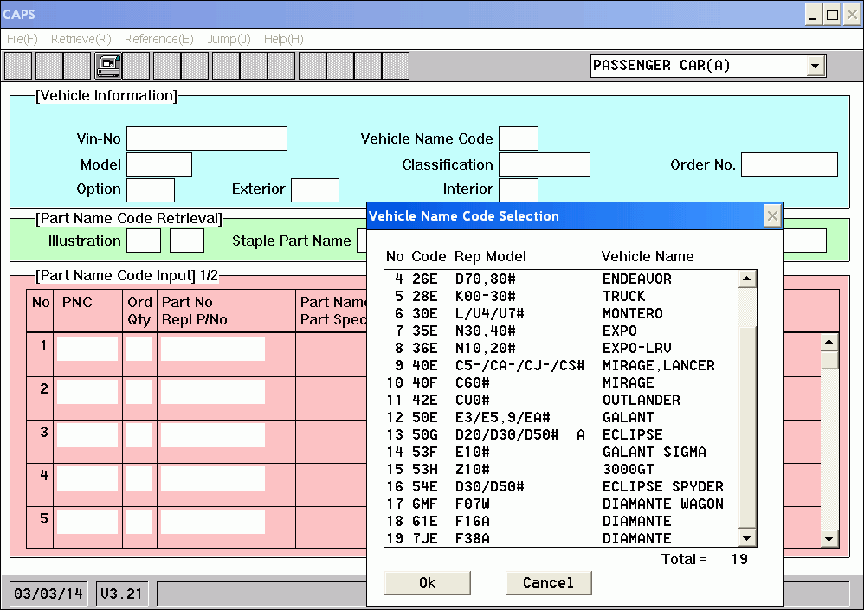
Task: Click the Ok button in the dialog
Action: tap(427, 582)
